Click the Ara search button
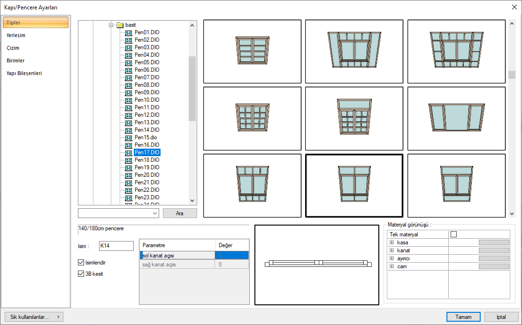This screenshot has height=325, width=522. coord(180,213)
